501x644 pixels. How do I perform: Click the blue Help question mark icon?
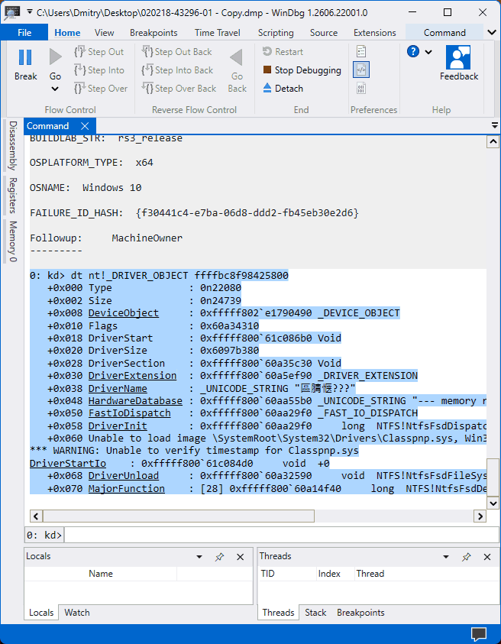(413, 51)
